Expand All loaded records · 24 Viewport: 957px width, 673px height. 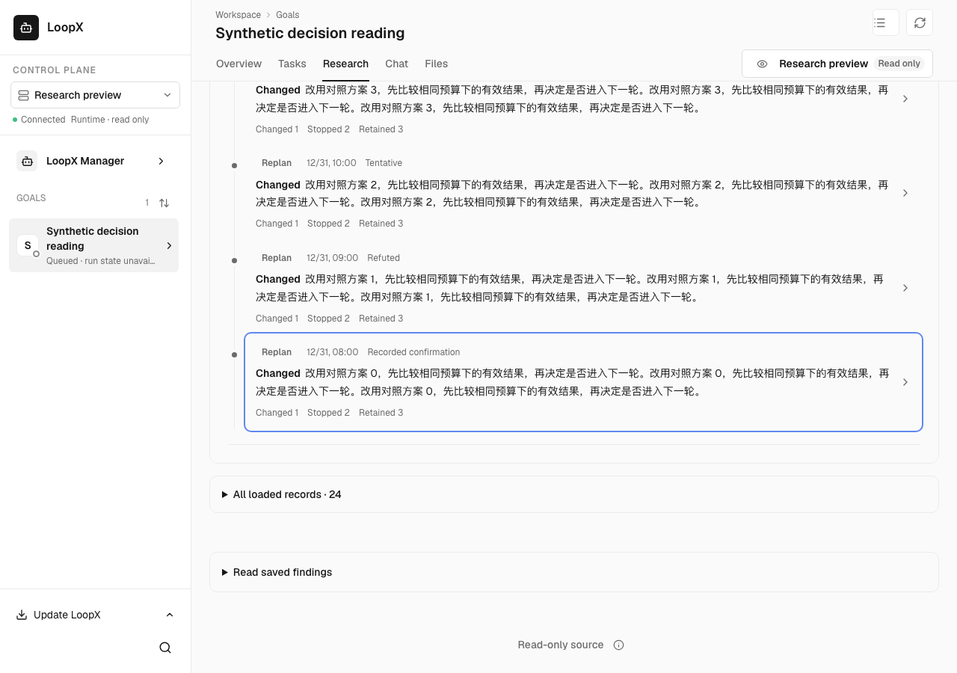[574, 494]
